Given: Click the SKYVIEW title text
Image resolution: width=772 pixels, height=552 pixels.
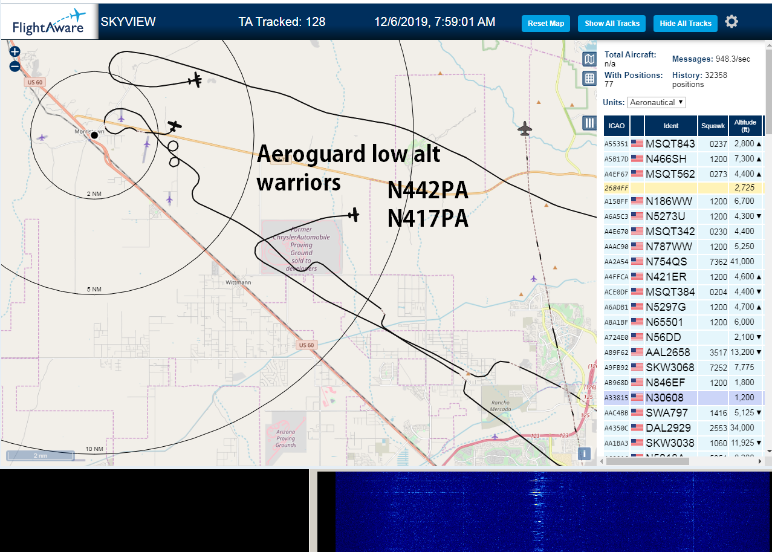Looking at the screenshot, I should 128,22.
